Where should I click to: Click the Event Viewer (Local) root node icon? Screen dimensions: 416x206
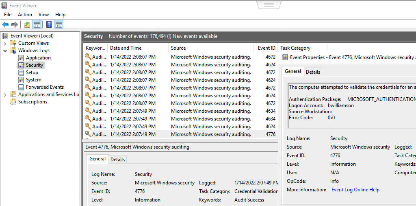coord(6,36)
